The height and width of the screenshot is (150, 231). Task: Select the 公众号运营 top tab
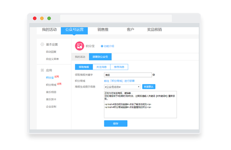coord(74,30)
